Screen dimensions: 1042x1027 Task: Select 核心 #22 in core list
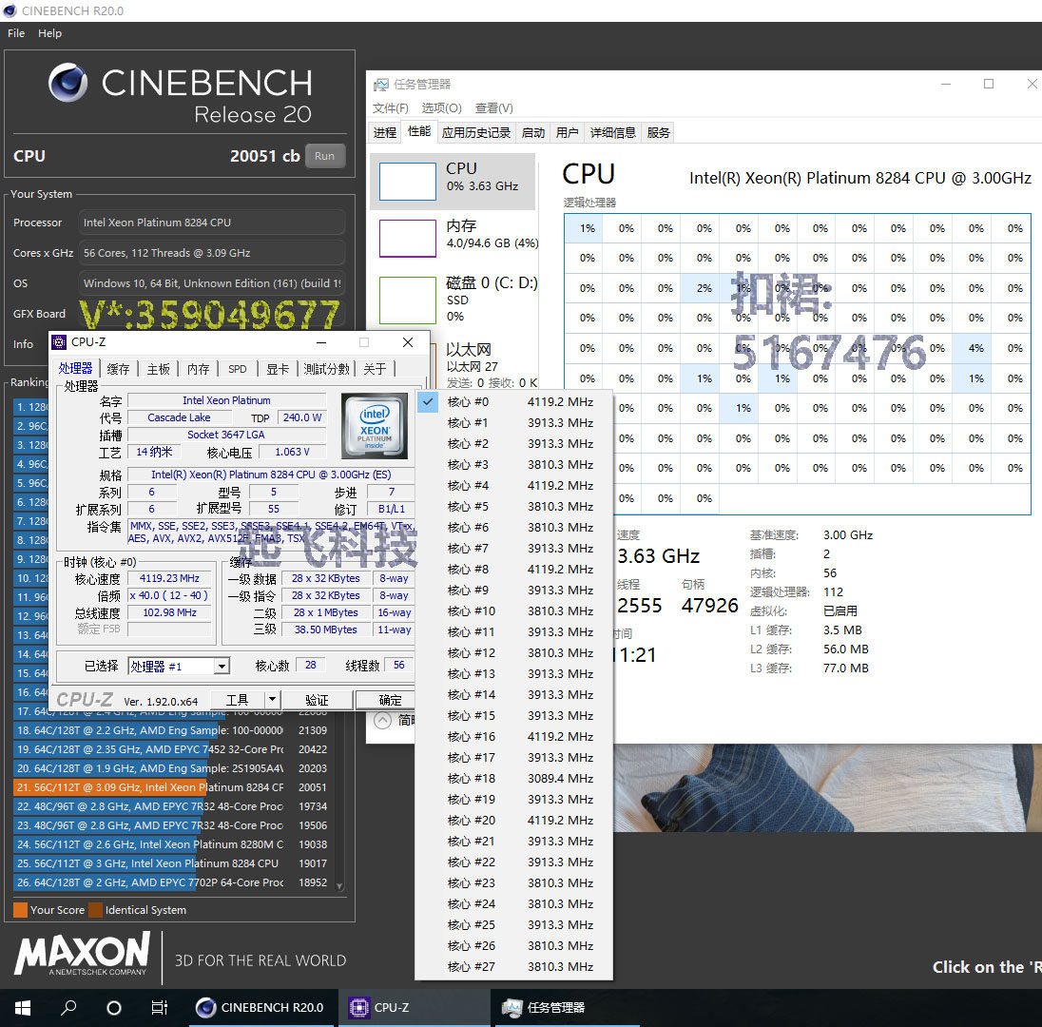513,862
